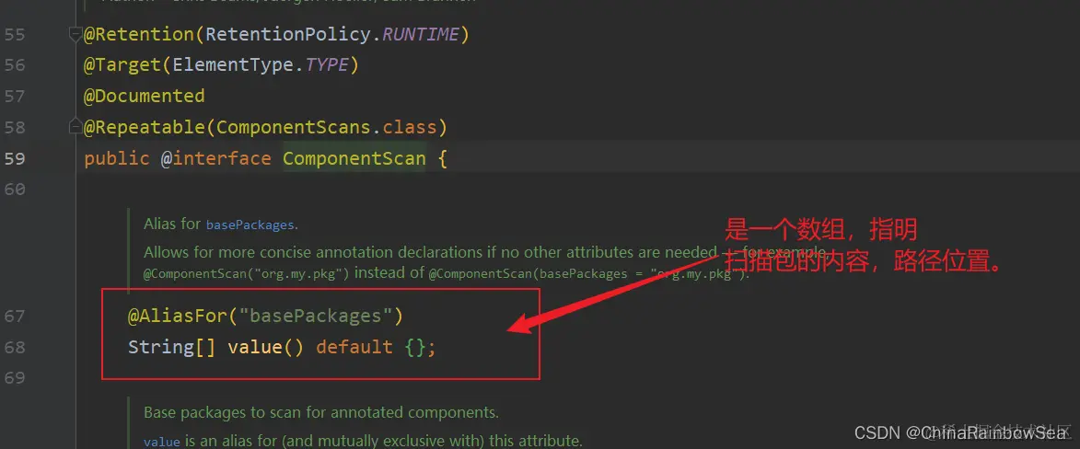Click the RetentionPolicy class reference
1080x449 pixels.
(x=288, y=34)
